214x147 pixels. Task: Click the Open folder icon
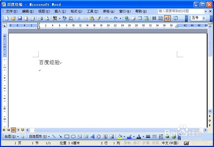(13, 18)
